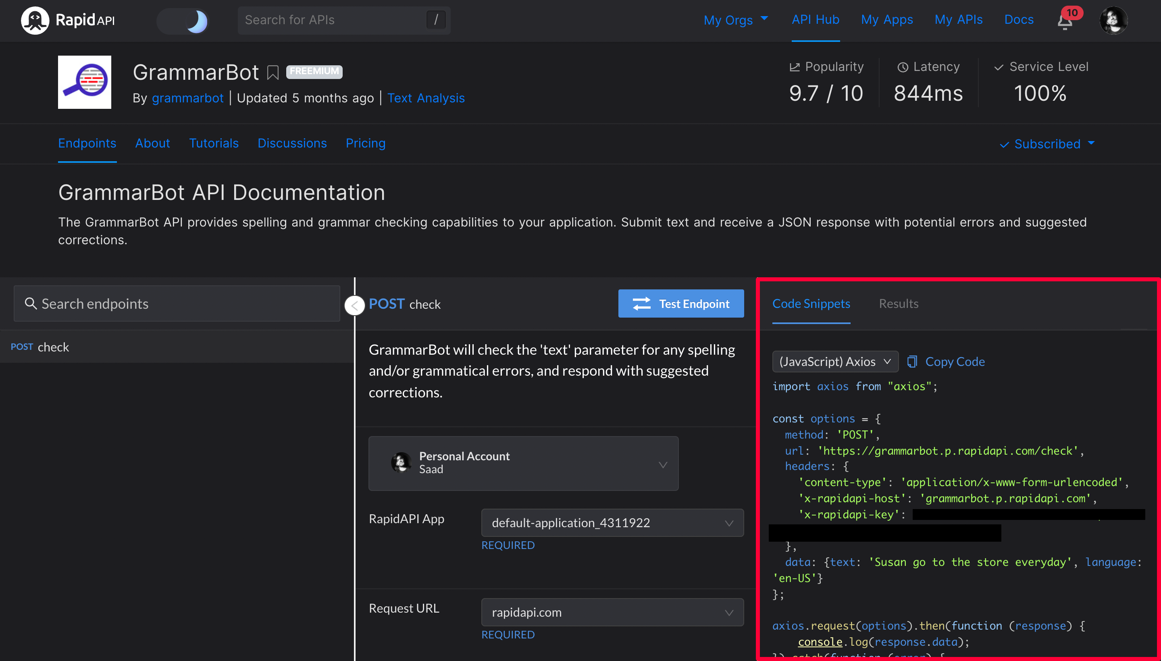Screen dimensions: 1161x661
Task: Open the notifications bell icon
Action: point(1064,22)
